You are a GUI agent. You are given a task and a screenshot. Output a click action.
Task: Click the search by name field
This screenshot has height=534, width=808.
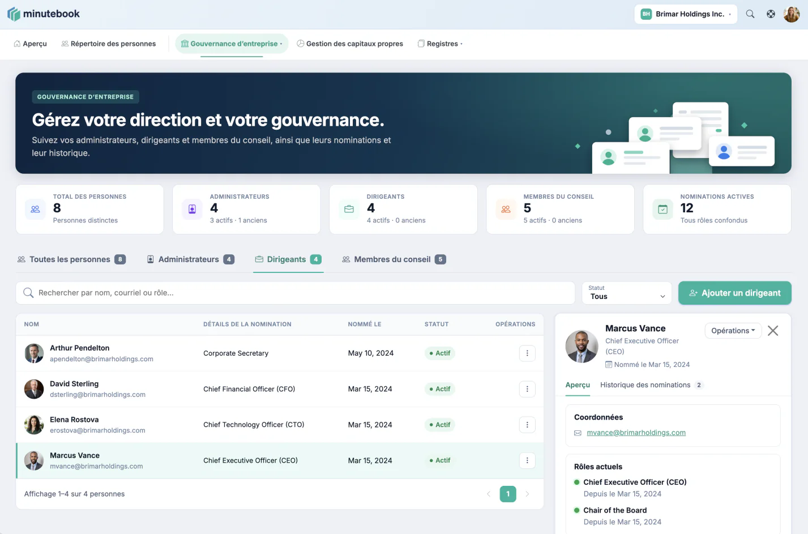pos(295,293)
